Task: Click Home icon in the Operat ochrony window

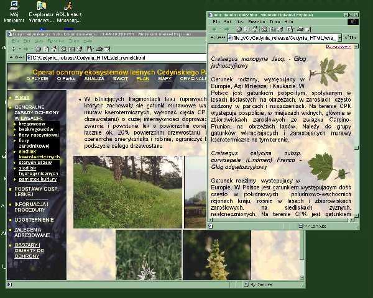Action: pos(54,49)
